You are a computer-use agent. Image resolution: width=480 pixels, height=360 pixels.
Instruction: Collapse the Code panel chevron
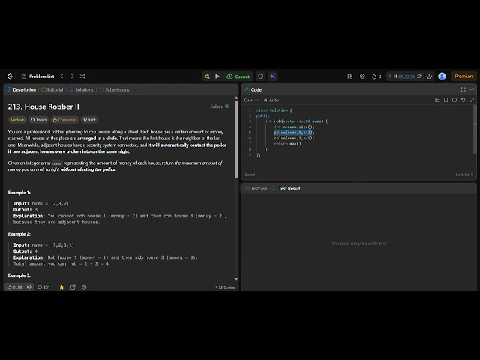click(x=472, y=89)
